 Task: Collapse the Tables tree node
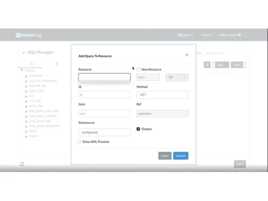coord(22,70)
